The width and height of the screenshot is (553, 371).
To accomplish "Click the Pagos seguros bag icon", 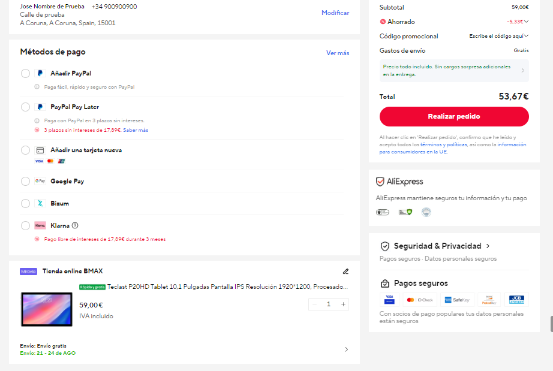I will (x=385, y=283).
